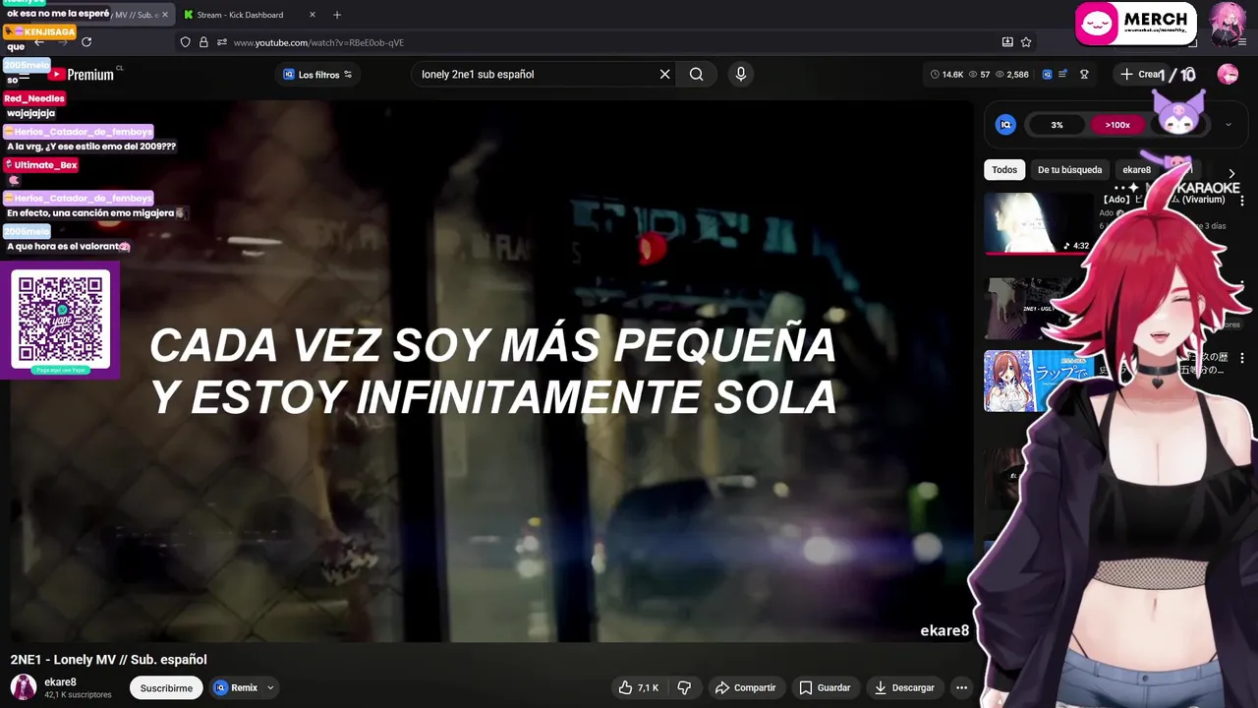1258x708 pixels.
Task: Click the list icon beside the header IQ icon
Action: click(1062, 75)
